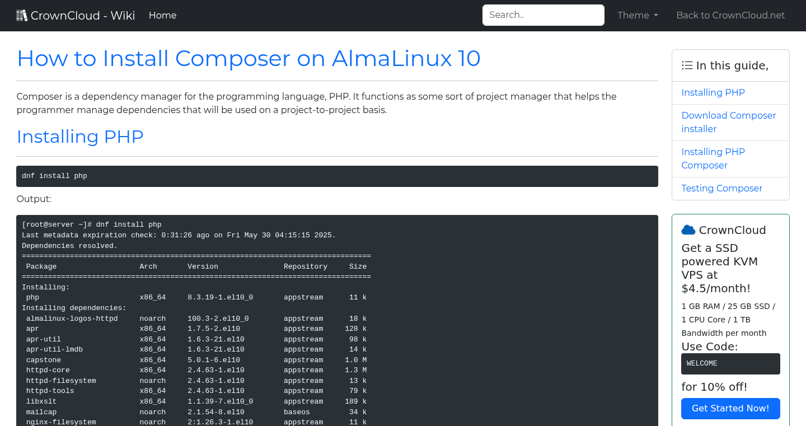Viewport: 806px width, 426px height.
Task: Click the terminal output code block
Action: [x=337, y=319]
